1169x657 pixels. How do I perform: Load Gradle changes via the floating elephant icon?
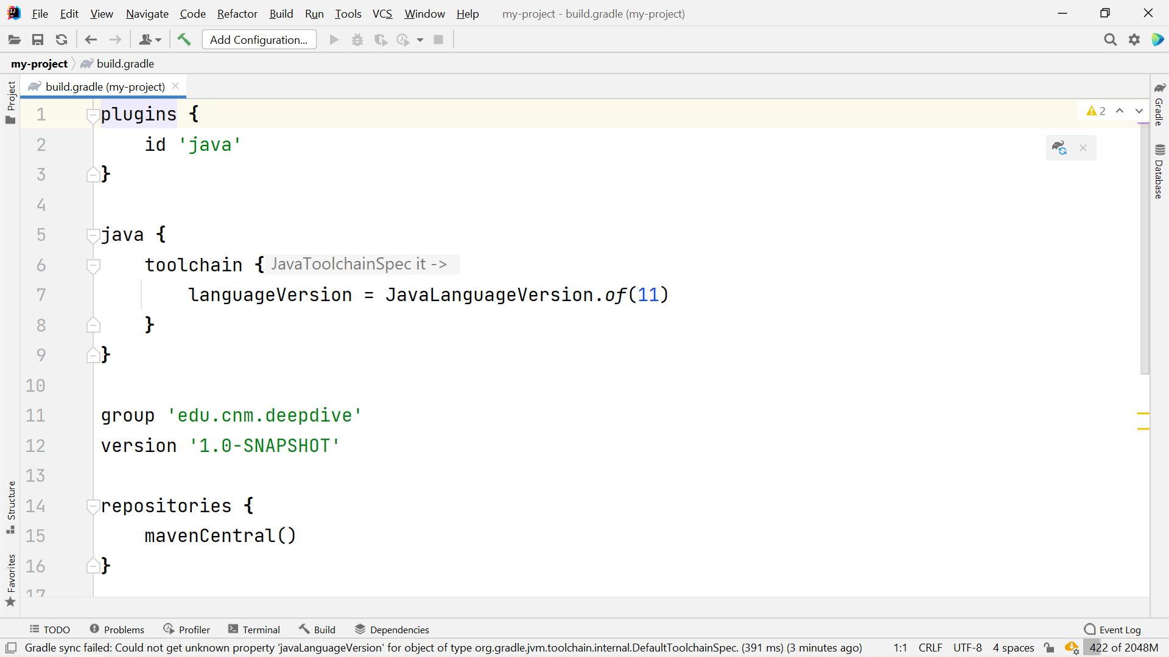tap(1061, 147)
